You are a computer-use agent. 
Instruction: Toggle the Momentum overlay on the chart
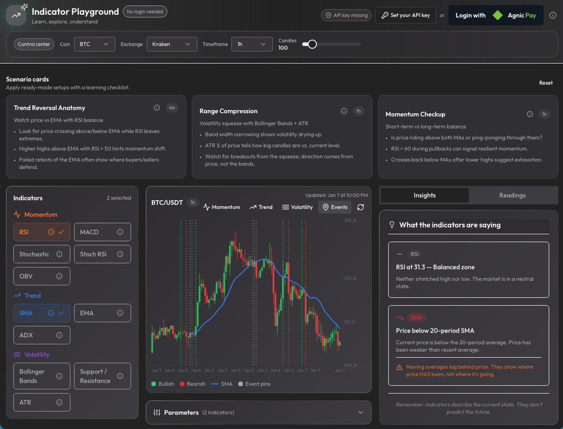coord(221,207)
